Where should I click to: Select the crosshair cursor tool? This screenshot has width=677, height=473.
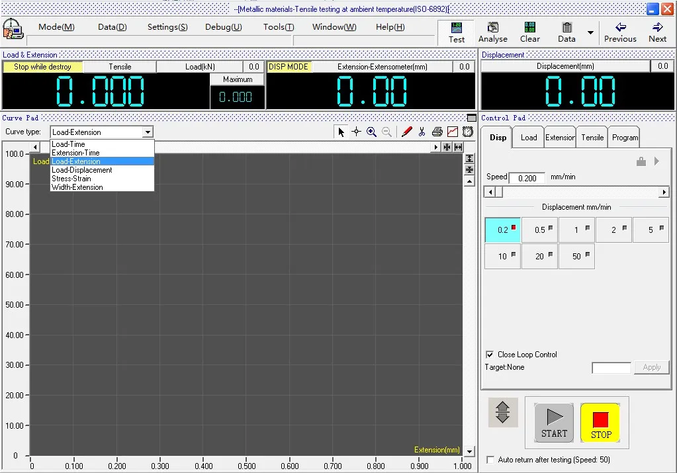click(x=356, y=132)
